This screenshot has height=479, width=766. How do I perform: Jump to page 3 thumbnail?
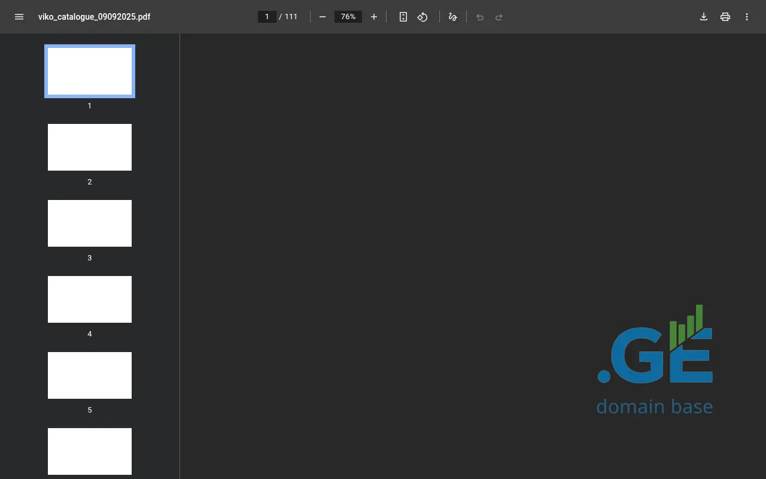(x=90, y=223)
